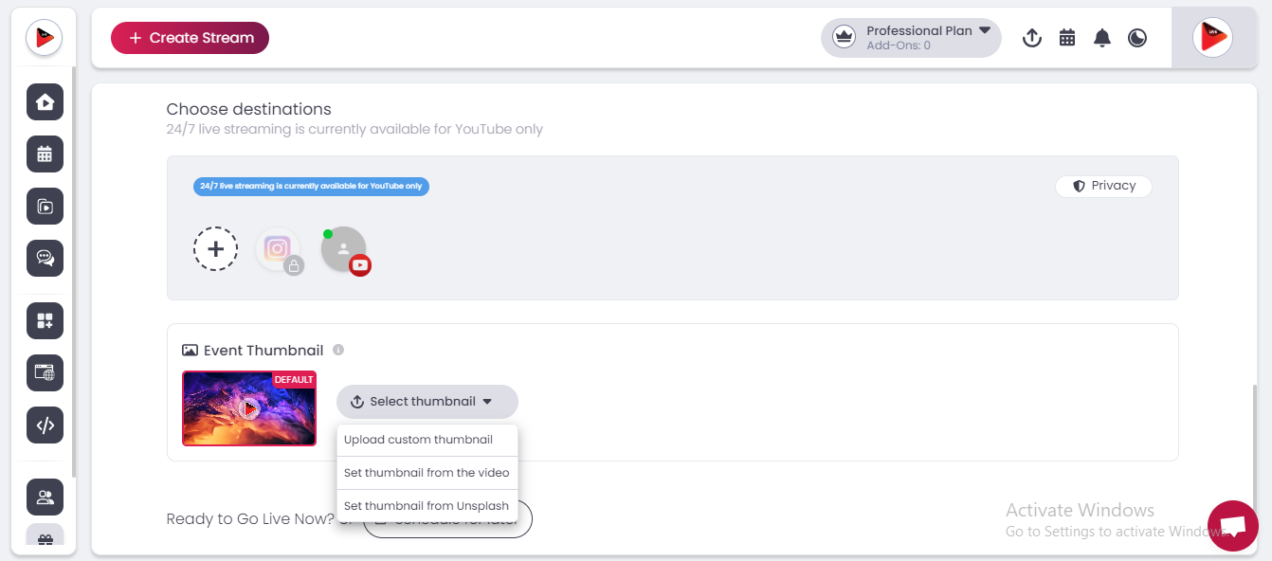Collapse the Select thumbnail dropdown
The width and height of the screenshot is (1272, 561).
click(x=427, y=402)
